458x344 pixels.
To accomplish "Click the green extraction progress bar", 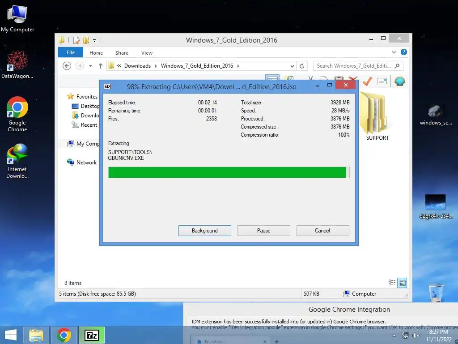I will [229, 172].
